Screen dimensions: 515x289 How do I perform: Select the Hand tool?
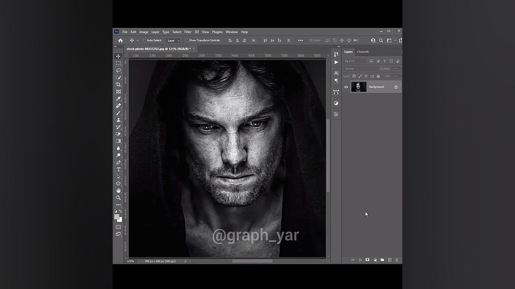coord(118,191)
